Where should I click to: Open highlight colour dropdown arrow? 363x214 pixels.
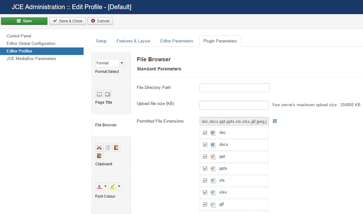pos(119,186)
